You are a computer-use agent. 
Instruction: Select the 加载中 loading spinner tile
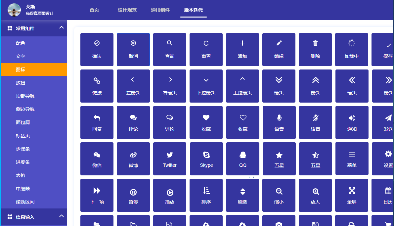[x=352, y=50]
